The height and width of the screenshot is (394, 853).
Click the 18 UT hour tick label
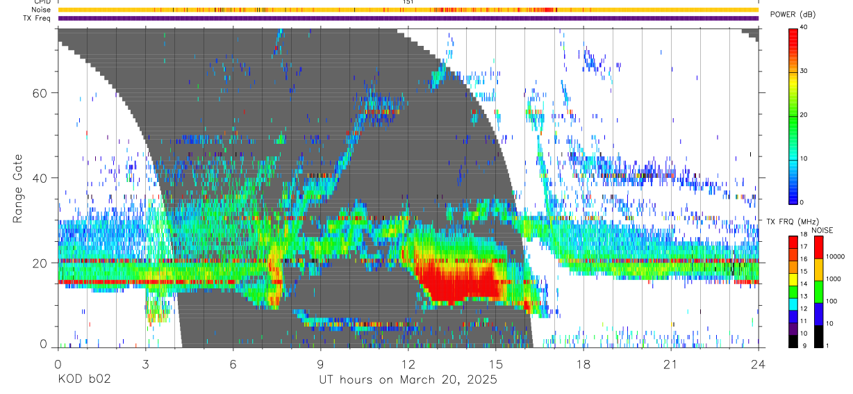pyautogui.click(x=583, y=364)
